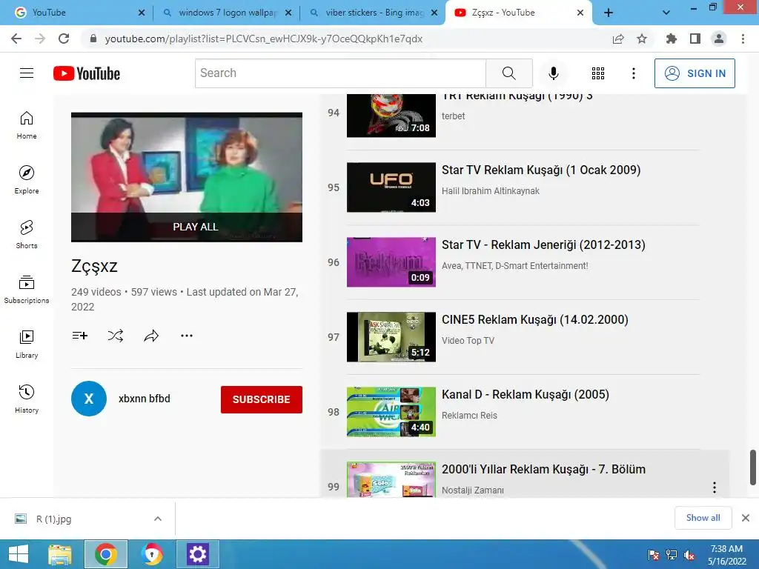The width and height of the screenshot is (759, 569).
Task: Open the Chrome profile avatar
Action: [719, 39]
